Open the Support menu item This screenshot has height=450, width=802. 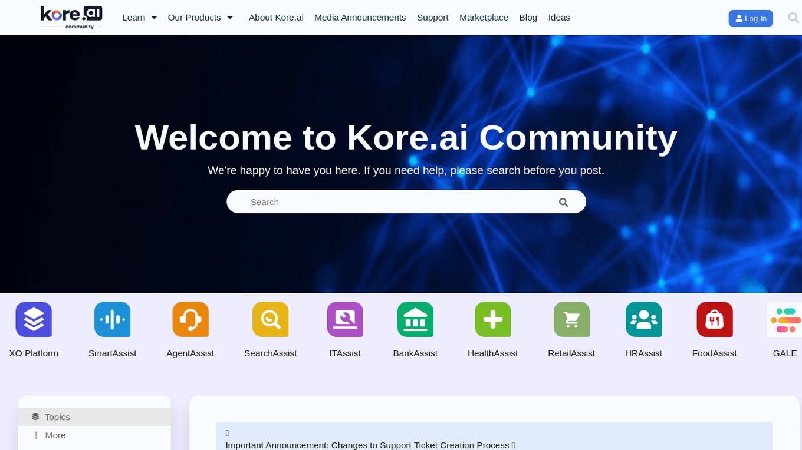click(x=433, y=18)
